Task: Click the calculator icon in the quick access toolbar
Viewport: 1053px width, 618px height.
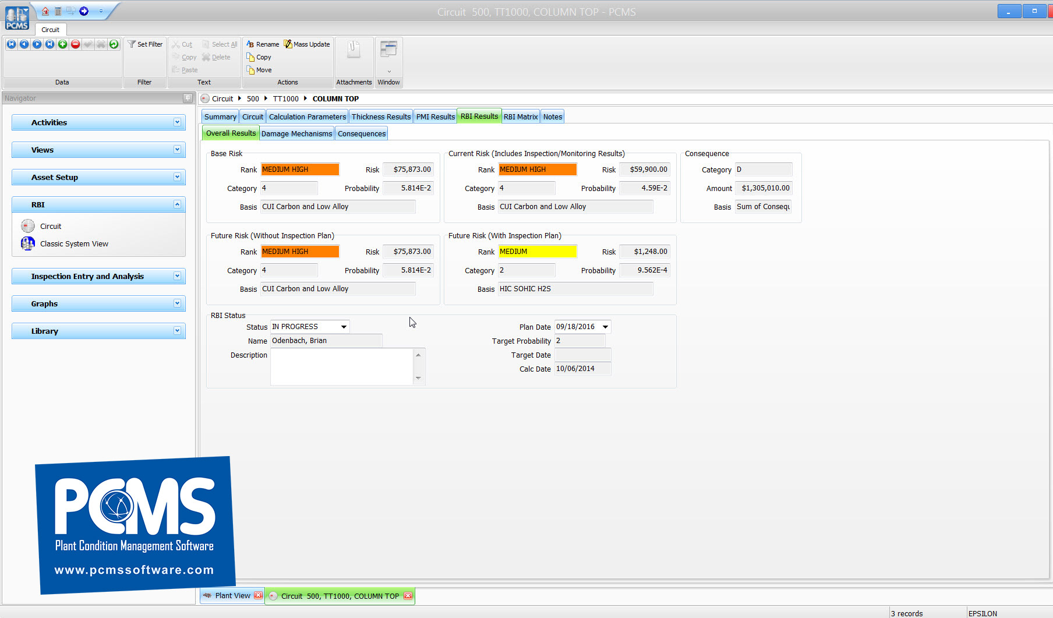Action: pyautogui.click(x=57, y=10)
